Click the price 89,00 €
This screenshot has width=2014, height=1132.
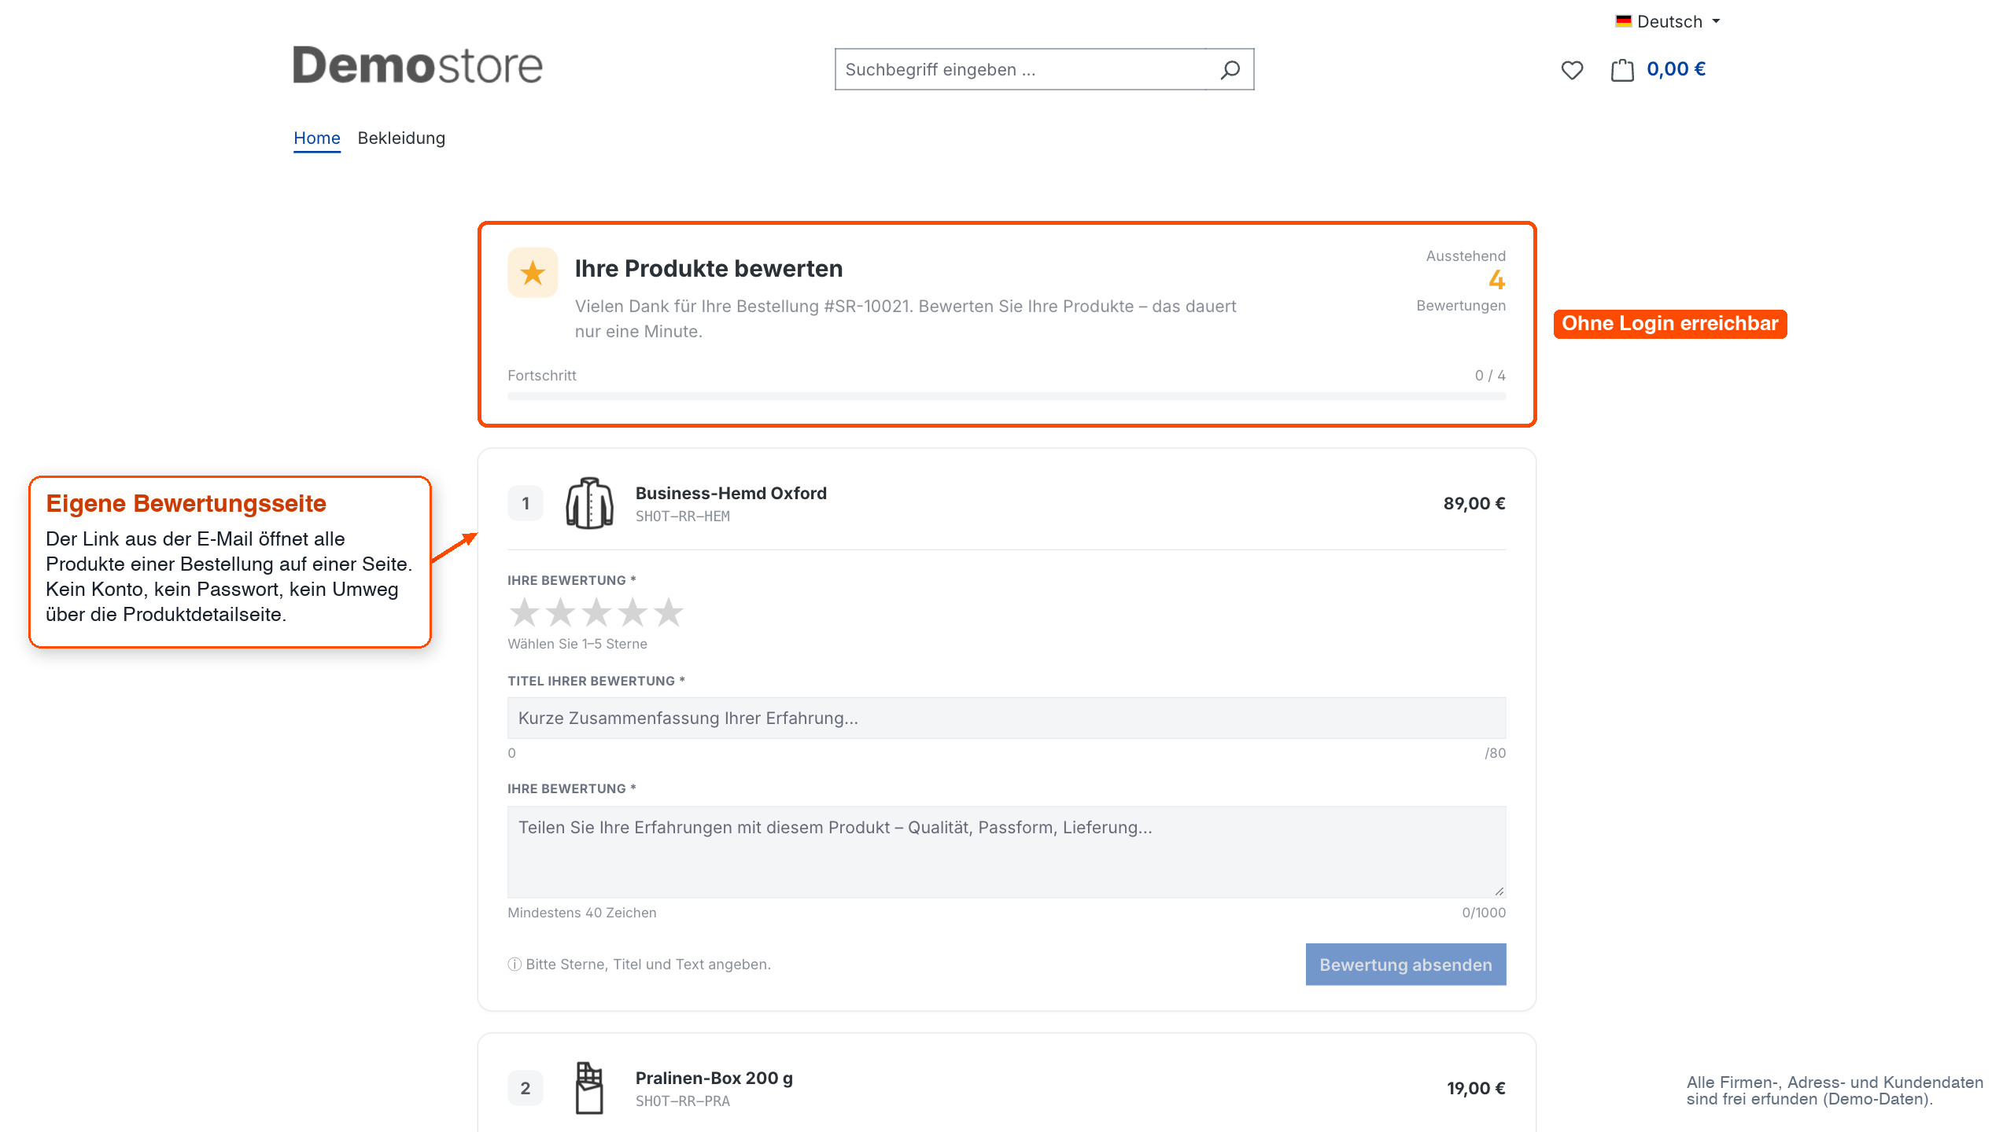[1474, 503]
